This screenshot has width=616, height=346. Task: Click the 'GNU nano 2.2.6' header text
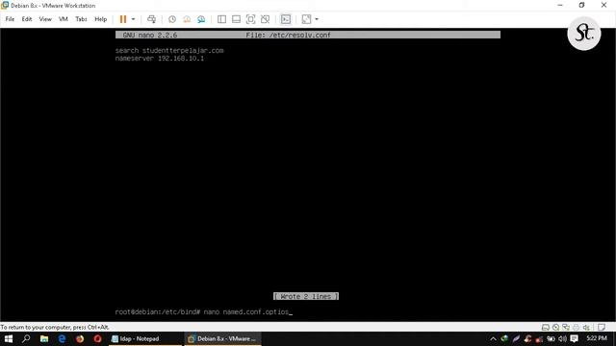[150, 35]
